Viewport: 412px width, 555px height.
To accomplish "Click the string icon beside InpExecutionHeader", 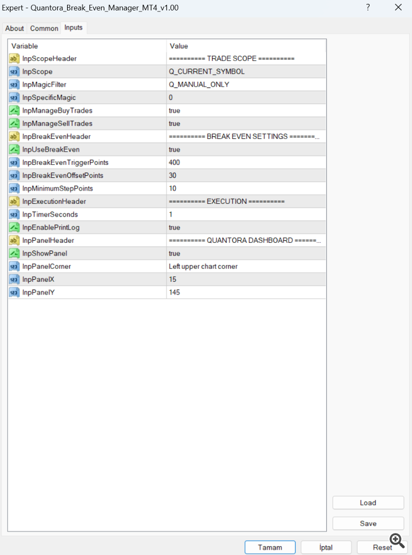I will tap(14, 202).
